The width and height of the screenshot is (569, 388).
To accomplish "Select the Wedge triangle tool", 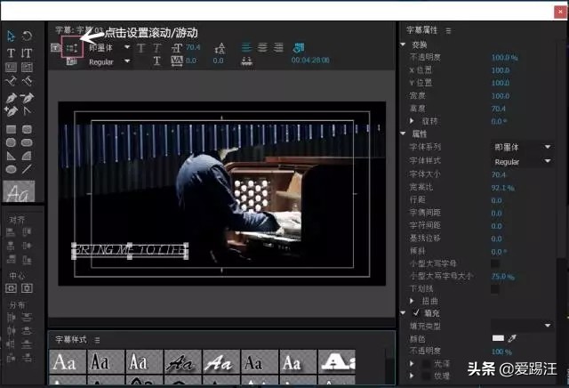I will click(x=11, y=156).
